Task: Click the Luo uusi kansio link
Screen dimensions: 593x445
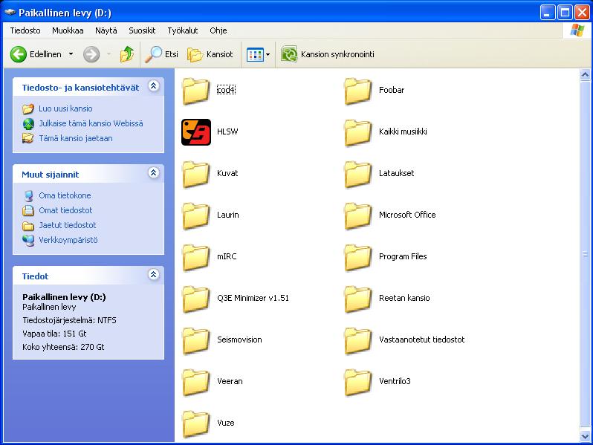Action: pos(65,108)
